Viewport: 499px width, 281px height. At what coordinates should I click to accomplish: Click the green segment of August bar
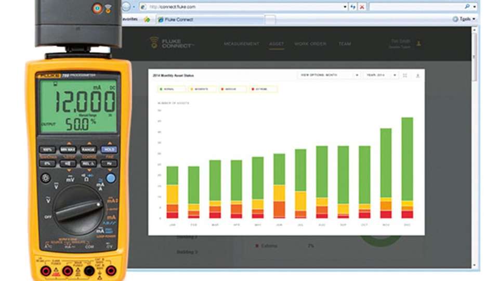click(322, 172)
